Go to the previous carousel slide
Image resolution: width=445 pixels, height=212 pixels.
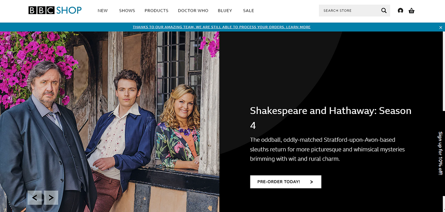tap(34, 198)
